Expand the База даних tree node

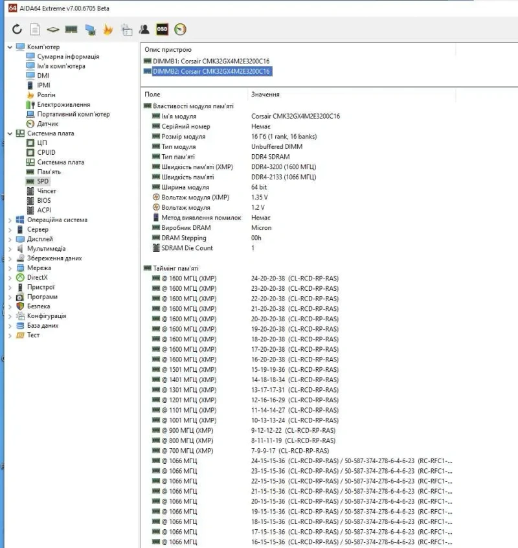[10, 326]
